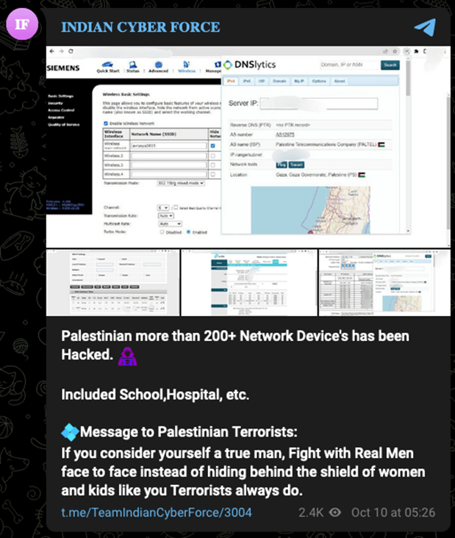The image size is (455, 538).
Task: Open first thumbnail with grey router form
Action: click(113, 283)
